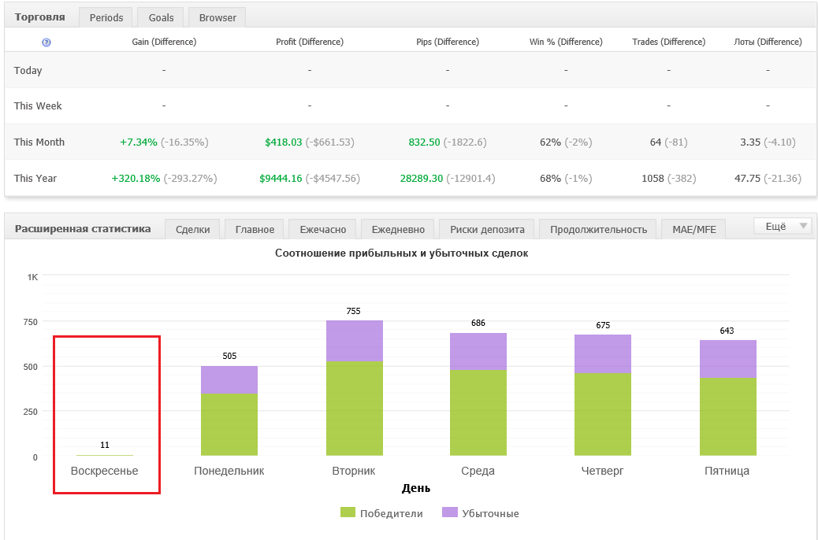Select the This Week row label
818x540 pixels.
[x=38, y=105]
